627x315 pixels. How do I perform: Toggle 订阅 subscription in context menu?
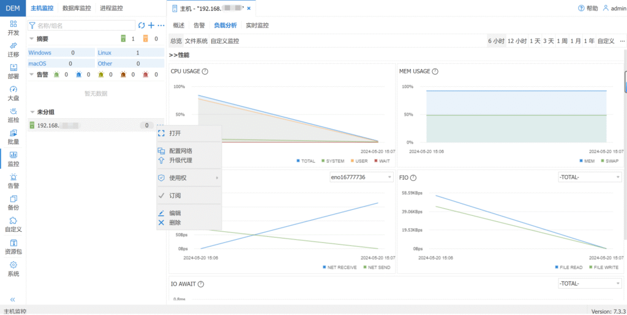coord(175,196)
